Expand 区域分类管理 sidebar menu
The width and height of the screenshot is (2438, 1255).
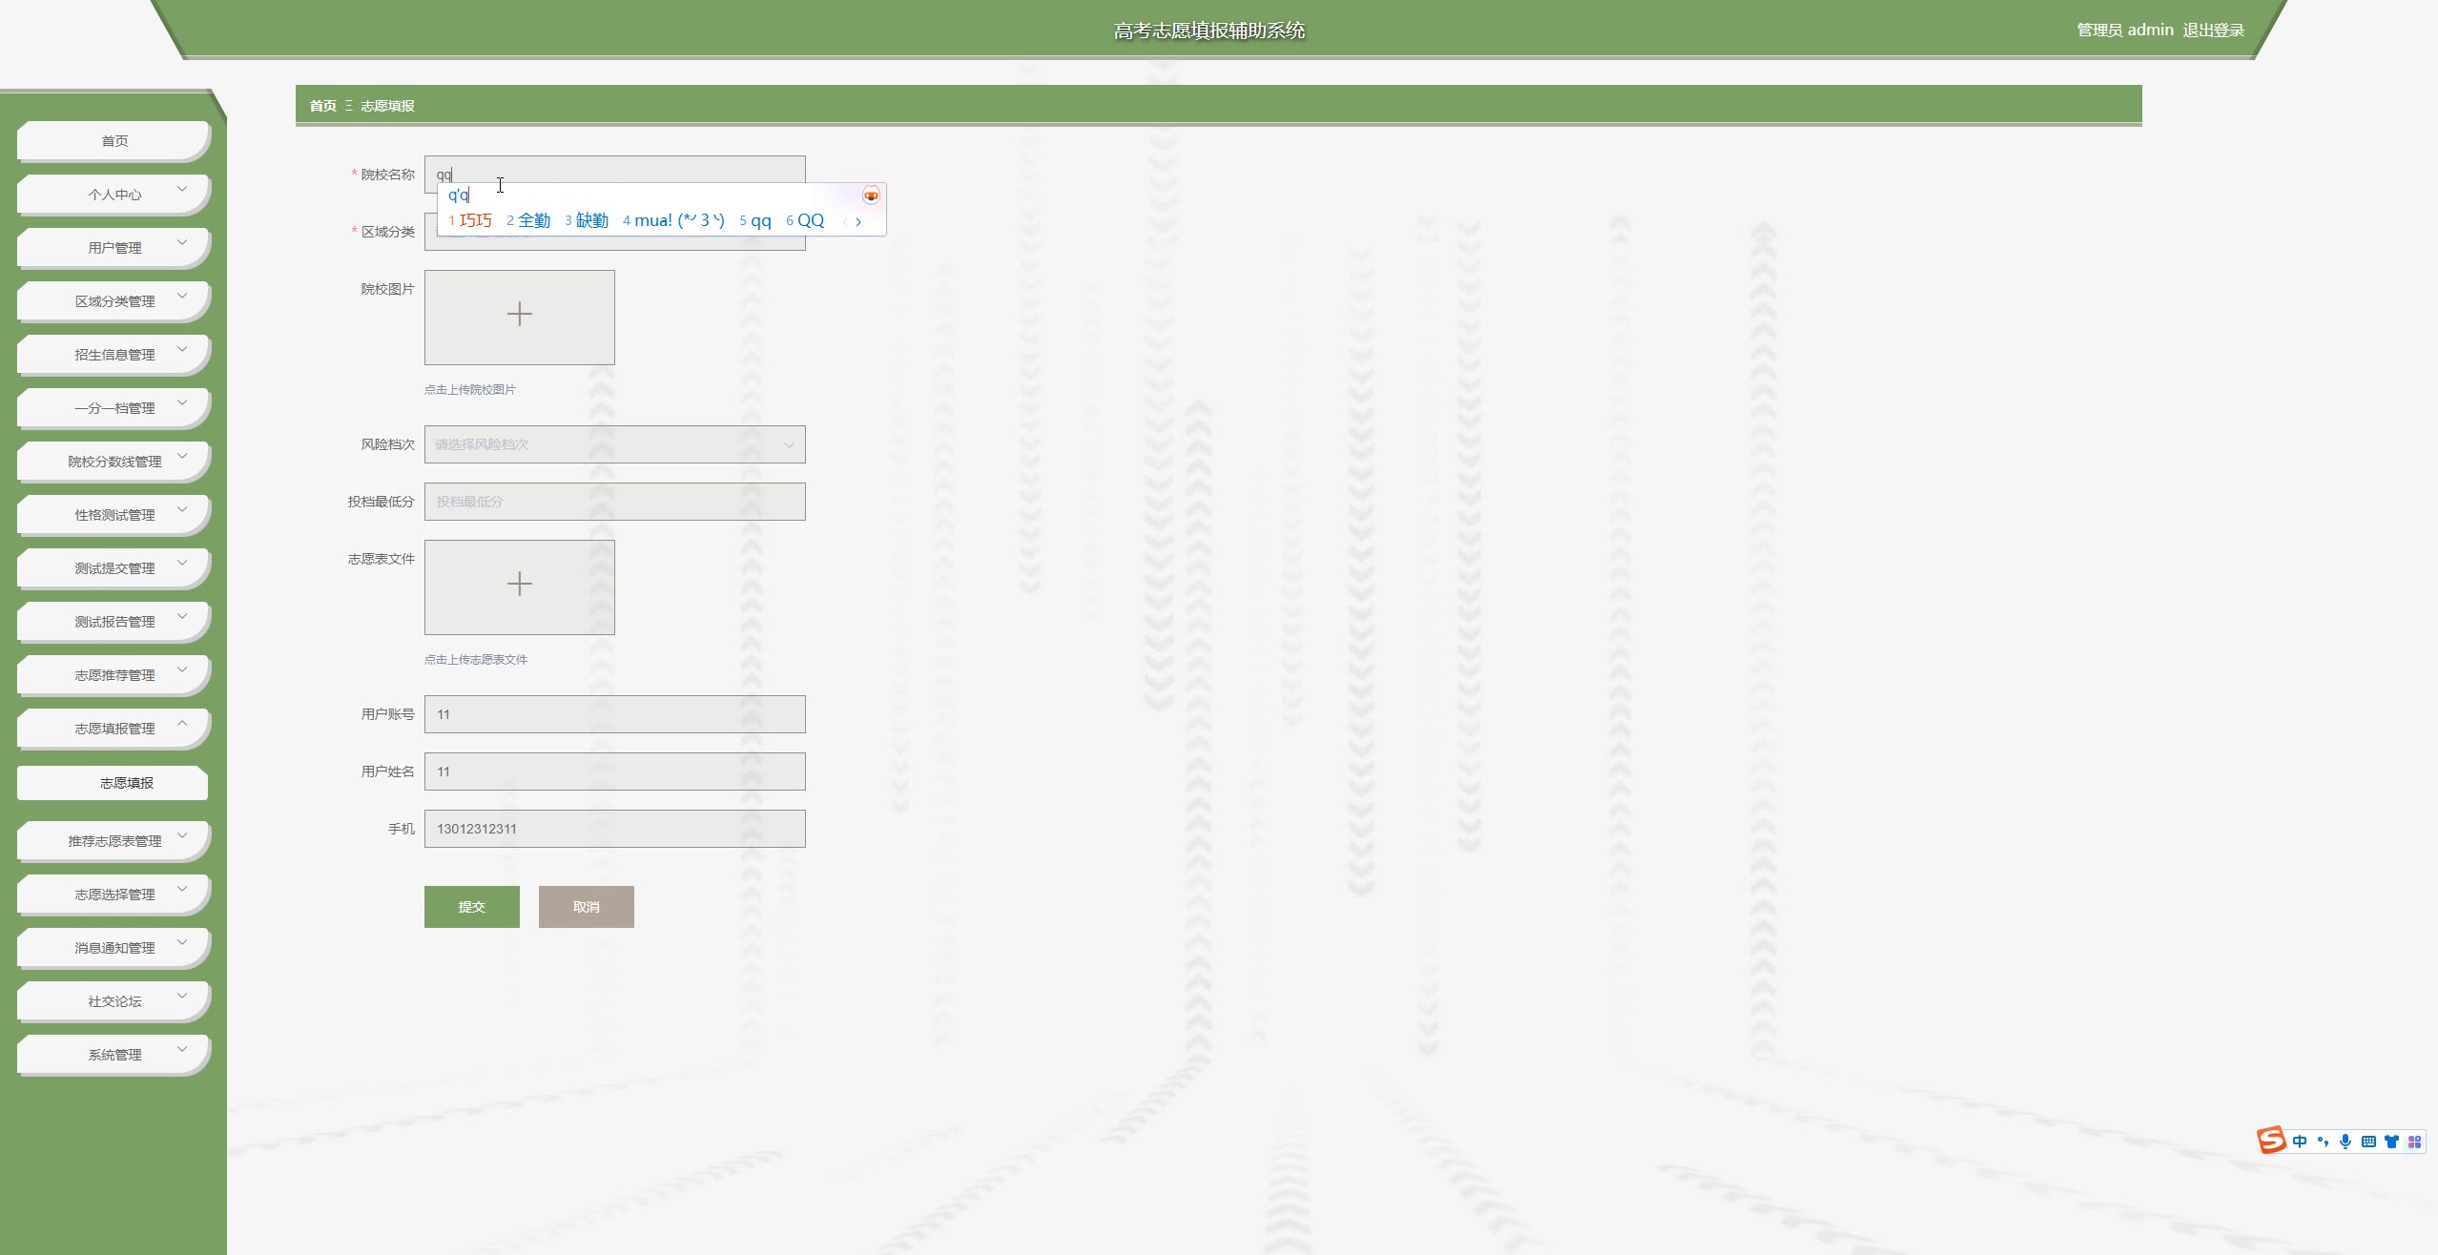pos(114,301)
